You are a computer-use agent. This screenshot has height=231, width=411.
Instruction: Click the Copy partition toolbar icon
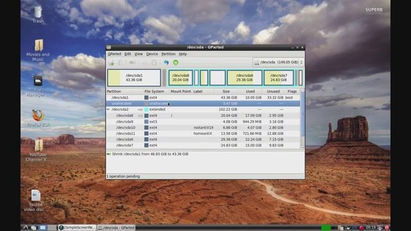coord(145,63)
